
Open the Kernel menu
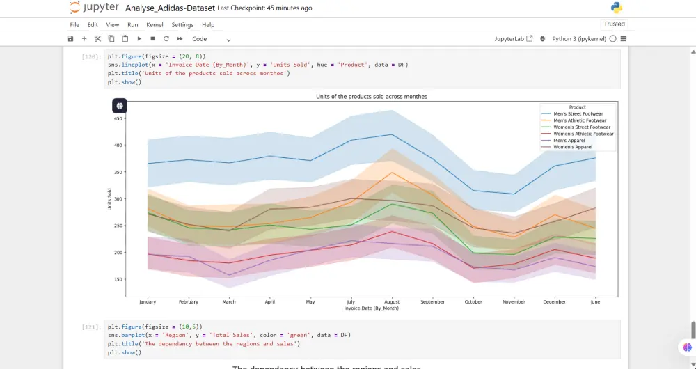click(155, 25)
